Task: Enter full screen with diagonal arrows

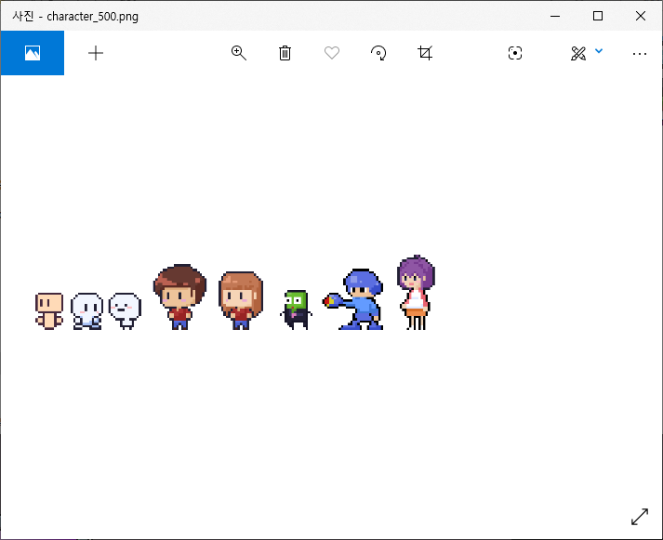Action: pos(640,517)
